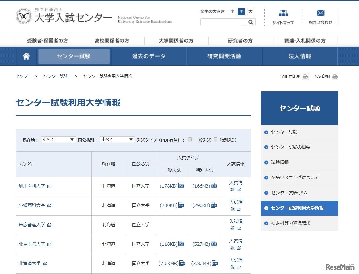Viewport: 359px width, 274px height.
Task: Click the 本文印刷 printer icon
Action: (335, 76)
